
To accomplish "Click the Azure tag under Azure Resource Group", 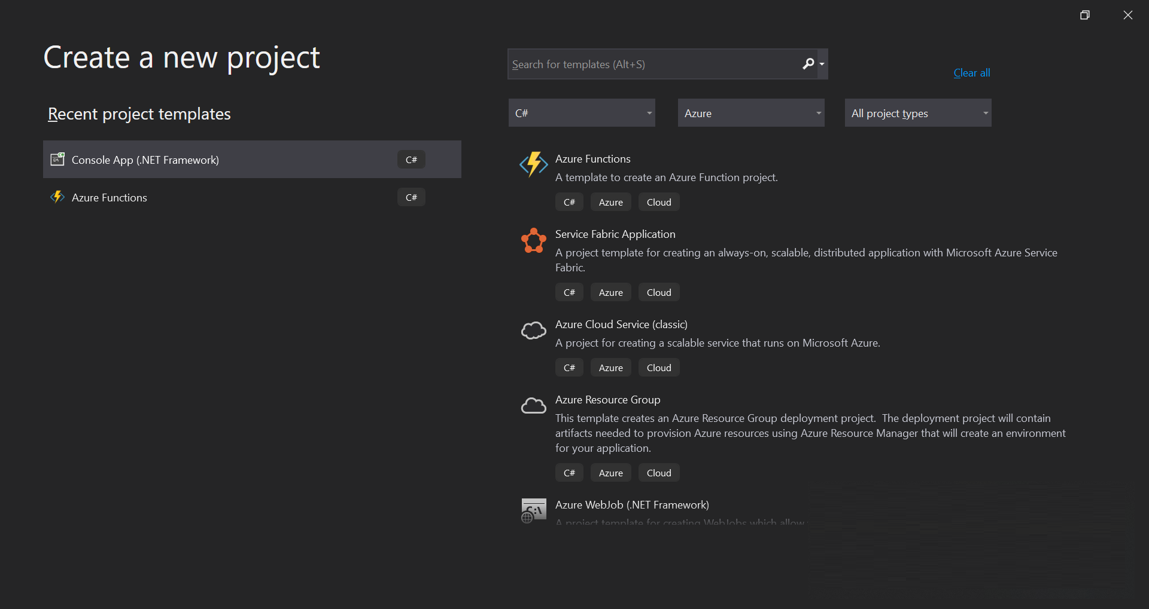I will 611,473.
